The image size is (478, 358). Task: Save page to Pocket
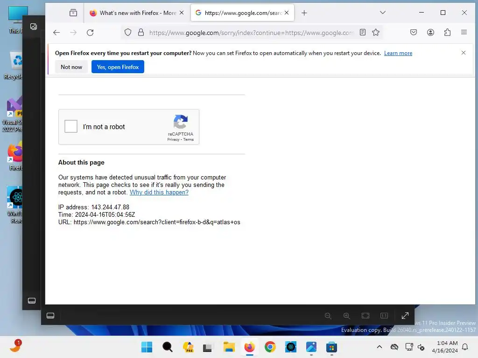[x=414, y=32]
